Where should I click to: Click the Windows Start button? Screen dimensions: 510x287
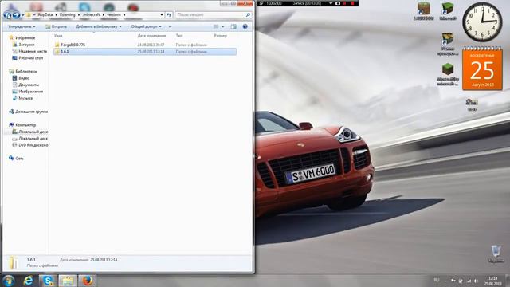[x=8, y=281]
